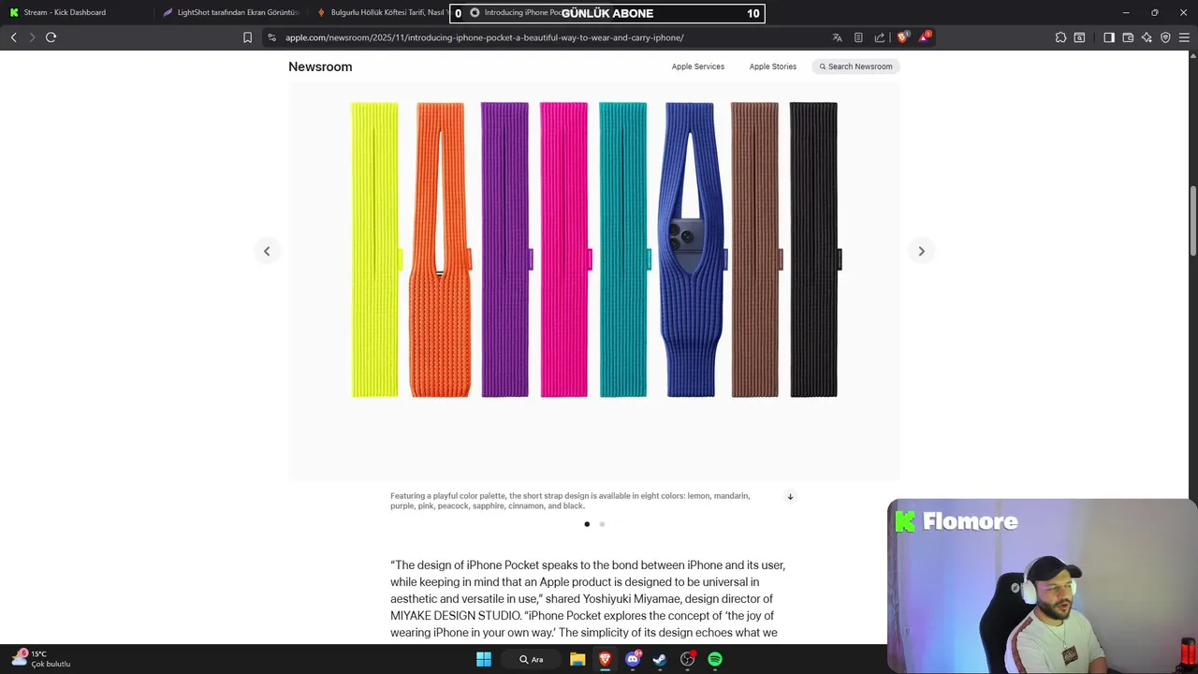
Task: Open Brave VPN shield icon
Action: 1165,37
